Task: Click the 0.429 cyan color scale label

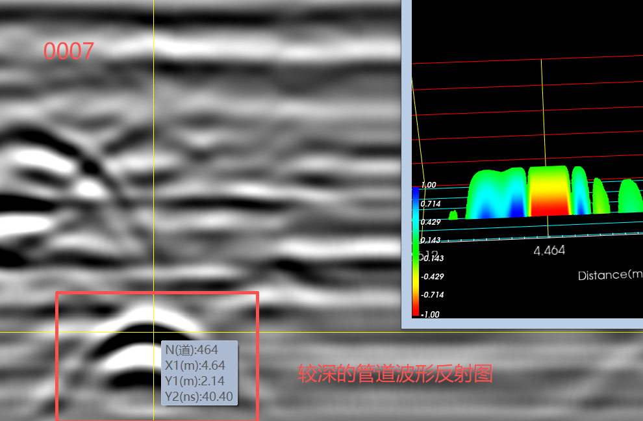Action: [x=431, y=222]
